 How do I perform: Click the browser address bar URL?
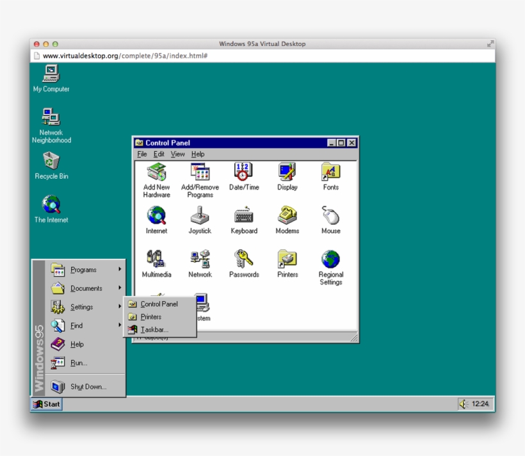tap(125, 56)
